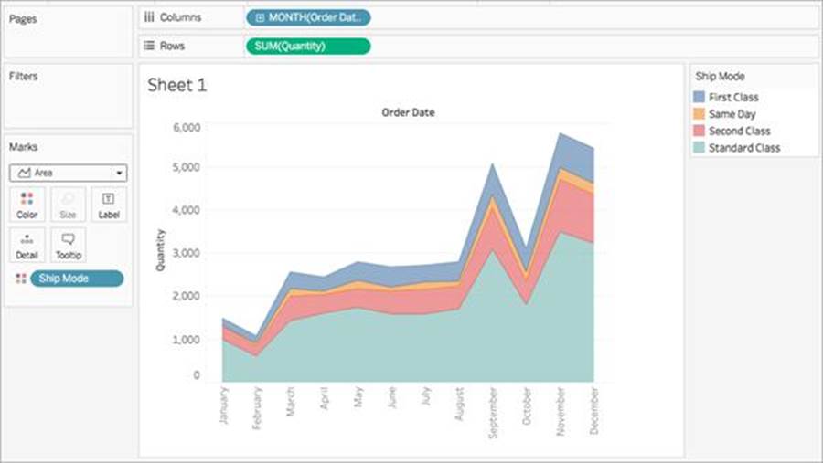The image size is (823, 463).
Task: Click the Columns shelf icon
Action: [x=150, y=17]
